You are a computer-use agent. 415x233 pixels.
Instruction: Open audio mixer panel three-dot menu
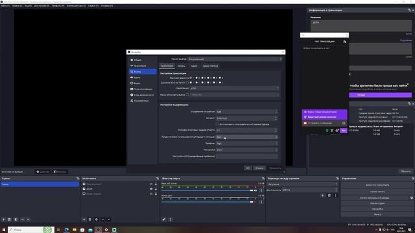(171, 219)
